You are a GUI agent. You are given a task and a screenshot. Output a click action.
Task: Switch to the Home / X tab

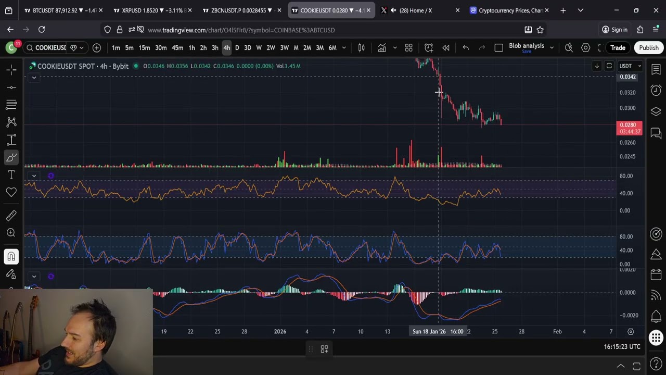click(420, 10)
